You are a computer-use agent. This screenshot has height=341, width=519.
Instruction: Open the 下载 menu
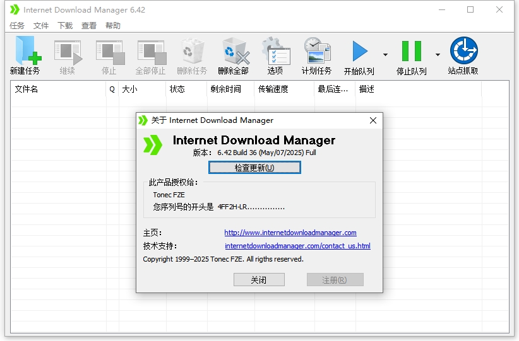point(65,26)
